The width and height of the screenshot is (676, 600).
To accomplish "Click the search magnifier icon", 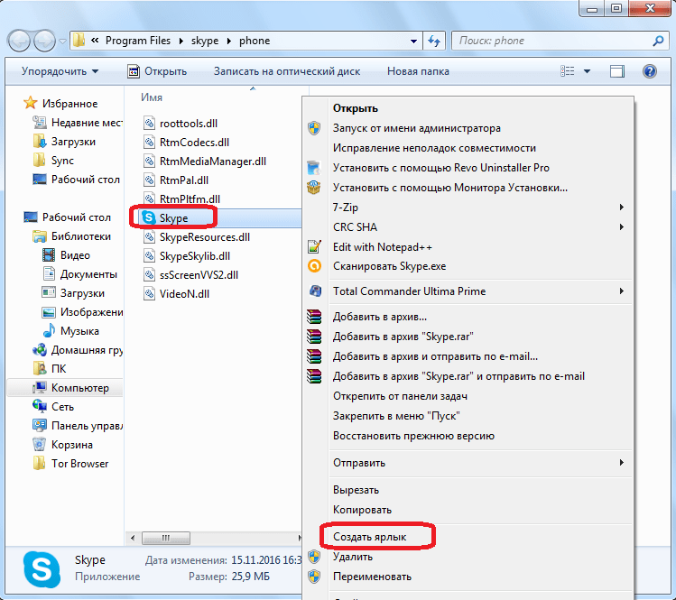I will pos(658,41).
